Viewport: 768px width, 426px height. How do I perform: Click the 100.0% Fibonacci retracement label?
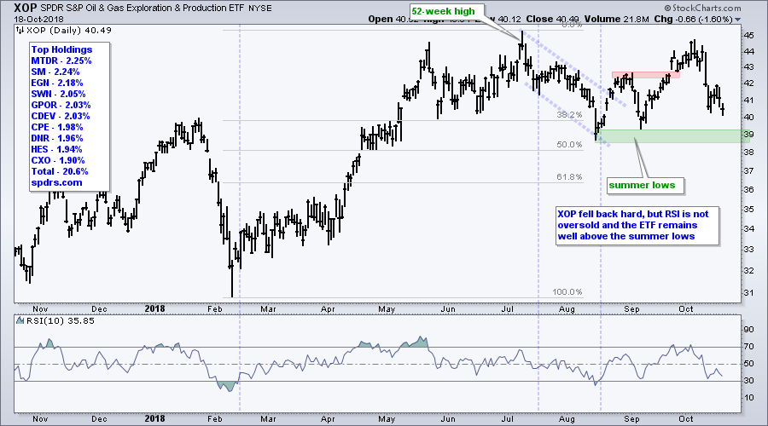pos(567,292)
